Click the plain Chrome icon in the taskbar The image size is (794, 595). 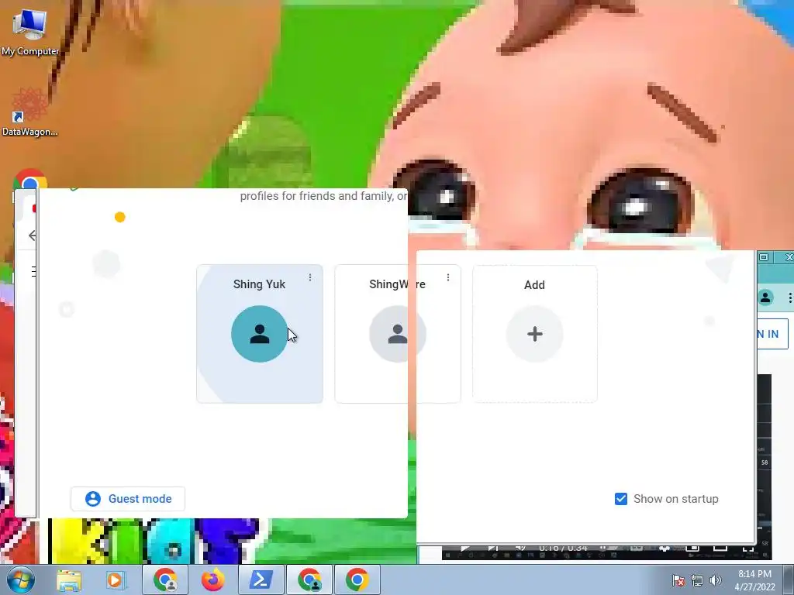coord(357,580)
